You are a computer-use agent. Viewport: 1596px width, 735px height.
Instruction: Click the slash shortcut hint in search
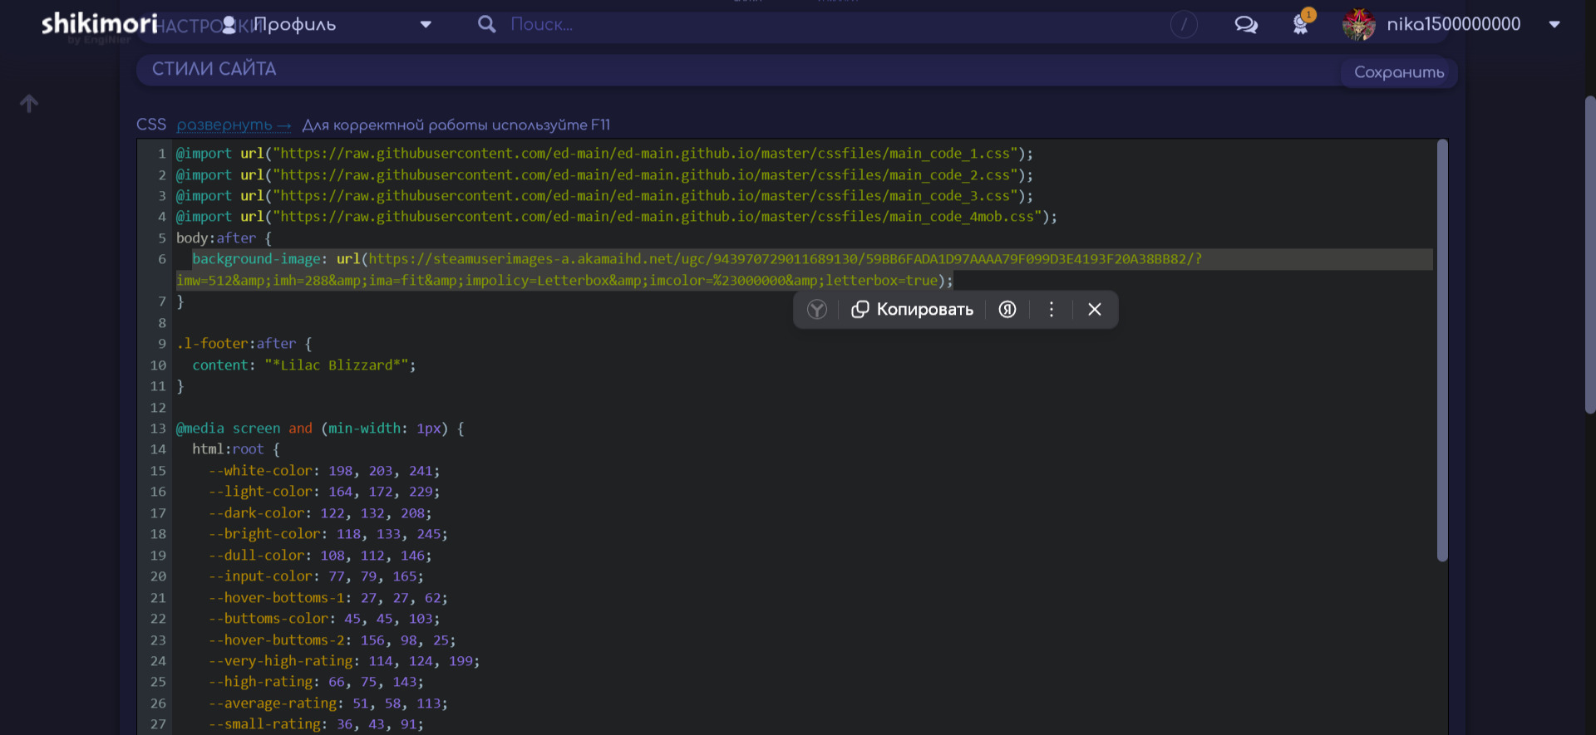pyautogui.click(x=1184, y=25)
